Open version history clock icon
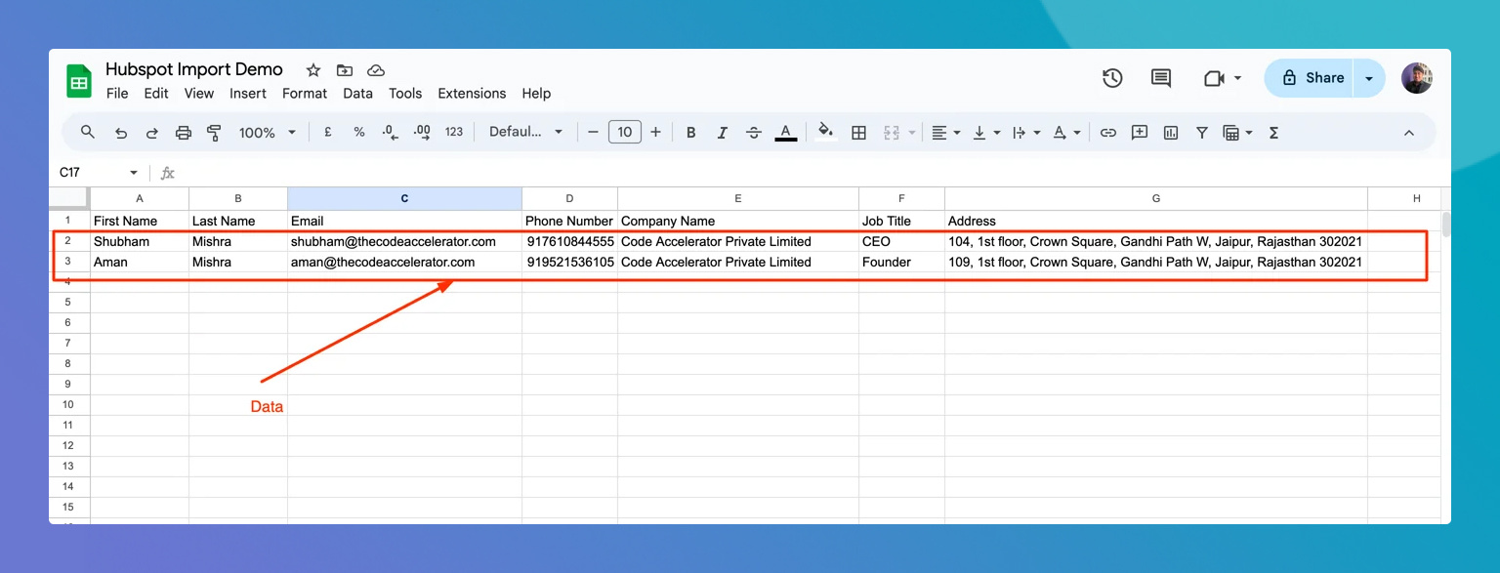 click(x=1112, y=78)
